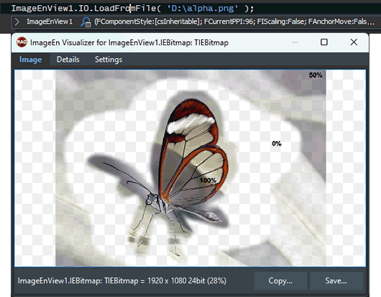Click the Copy... button
The image size is (381, 297).
coord(280,280)
